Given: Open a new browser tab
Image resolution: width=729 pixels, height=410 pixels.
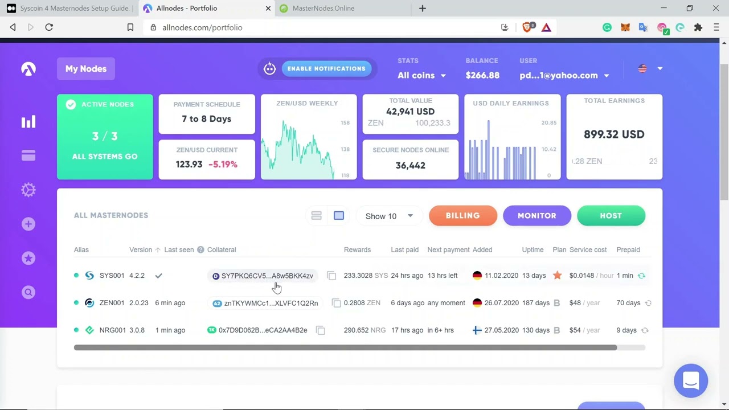Looking at the screenshot, I should point(423,9).
